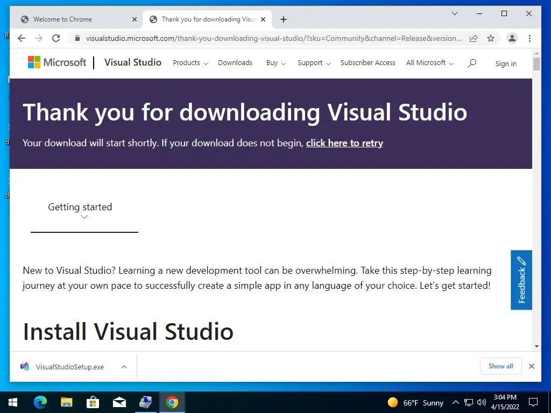The height and width of the screenshot is (413, 551).
Task: Expand the Getting started section
Action: [x=84, y=211]
